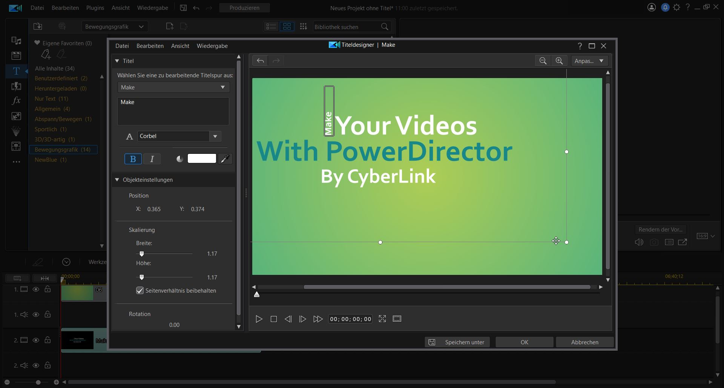Click the Make title text field
Viewport: 724px width, 388px height.
173,111
